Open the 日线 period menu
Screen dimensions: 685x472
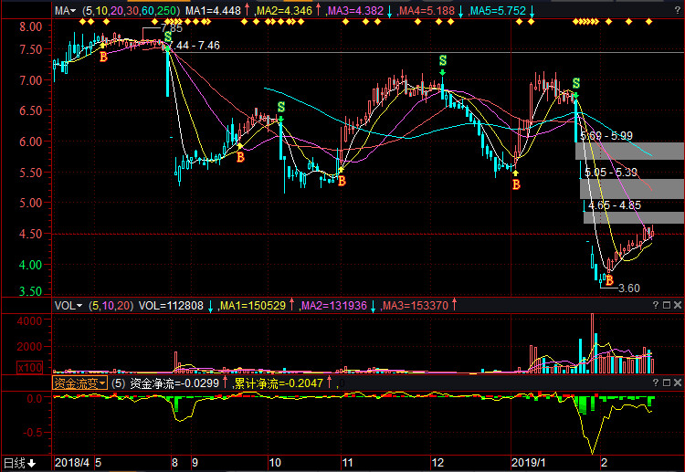(20, 463)
